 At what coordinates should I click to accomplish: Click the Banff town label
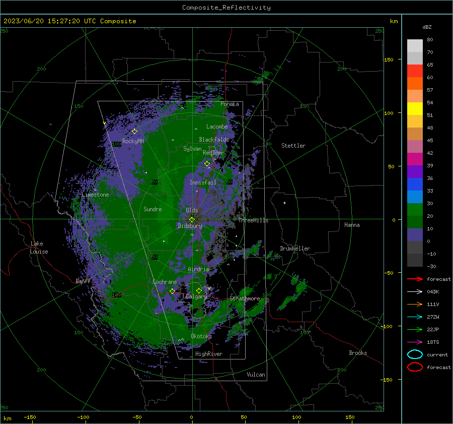[x=83, y=281]
